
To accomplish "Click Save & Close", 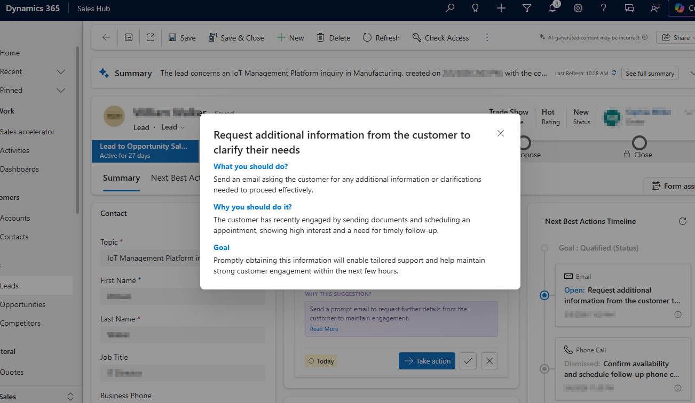I will (x=236, y=38).
